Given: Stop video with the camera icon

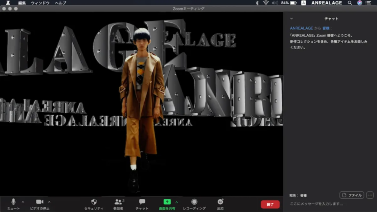Looking at the screenshot, I should 40,204.
